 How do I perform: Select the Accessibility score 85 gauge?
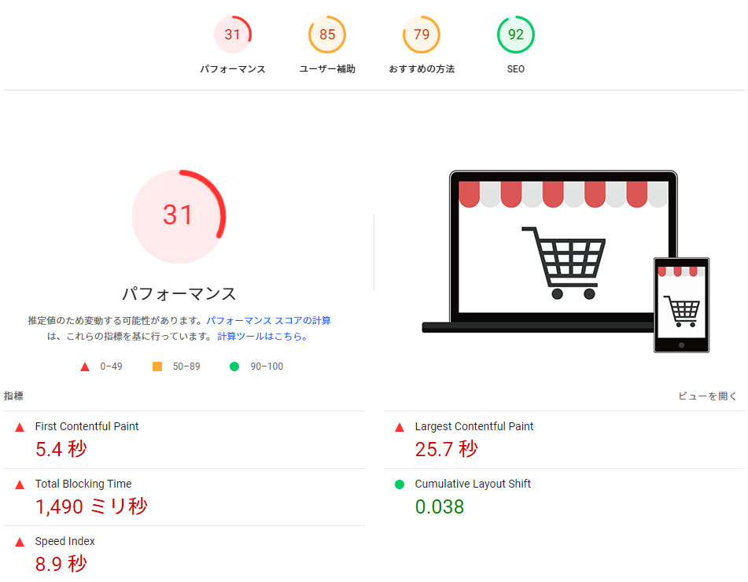point(326,35)
